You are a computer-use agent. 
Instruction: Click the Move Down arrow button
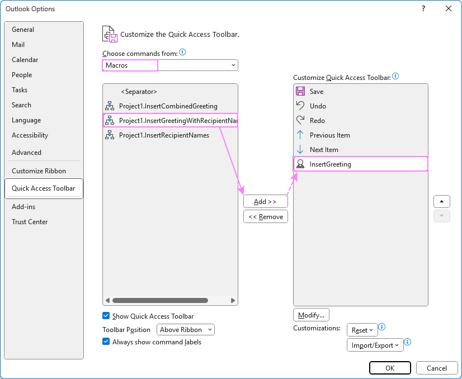coord(441,216)
